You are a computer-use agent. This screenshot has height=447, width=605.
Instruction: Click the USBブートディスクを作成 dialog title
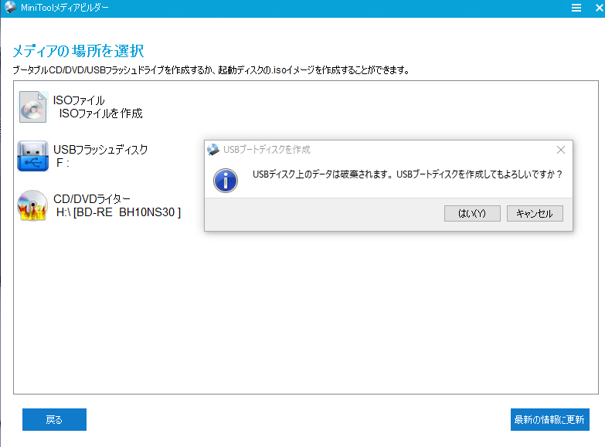point(267,150)
